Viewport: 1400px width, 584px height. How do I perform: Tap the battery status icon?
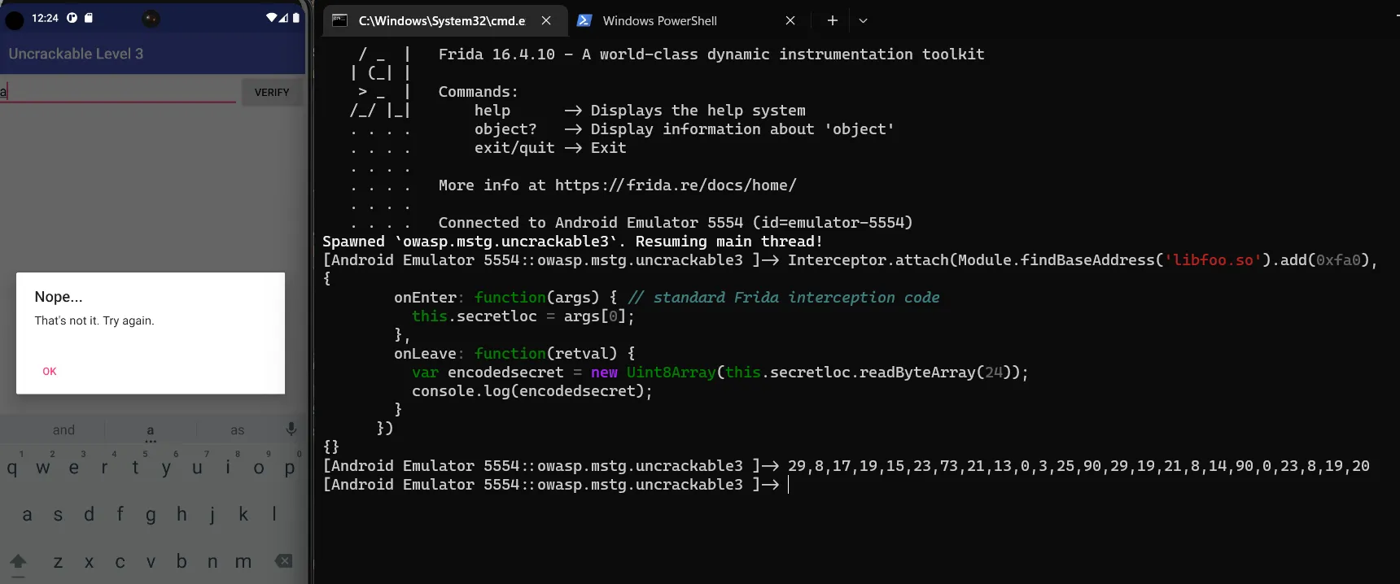(296, 17)
